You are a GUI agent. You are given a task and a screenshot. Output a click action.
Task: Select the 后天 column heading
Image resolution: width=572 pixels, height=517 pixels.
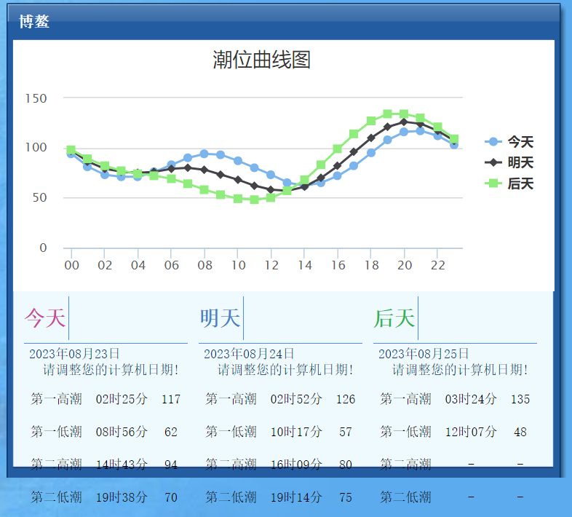point(394,317)
